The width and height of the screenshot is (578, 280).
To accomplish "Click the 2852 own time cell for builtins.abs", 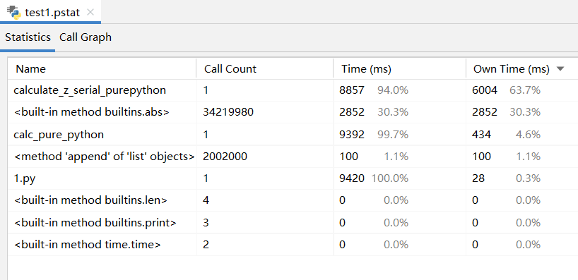I will click(x=521, y=112).
